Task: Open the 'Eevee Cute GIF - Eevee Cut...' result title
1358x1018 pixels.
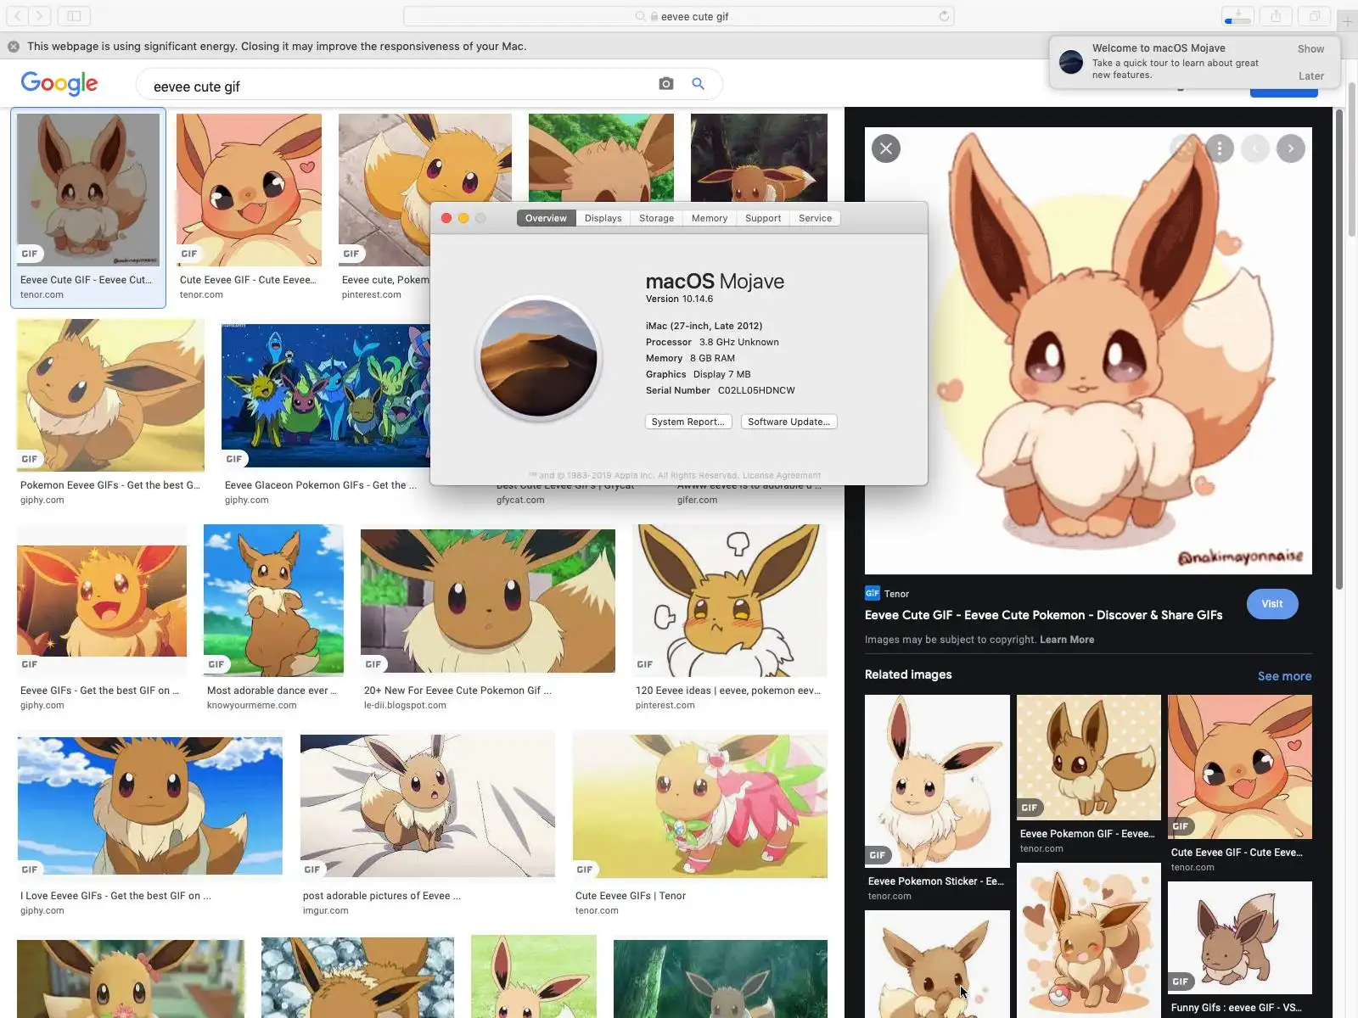Action: [x=87, y=280]
